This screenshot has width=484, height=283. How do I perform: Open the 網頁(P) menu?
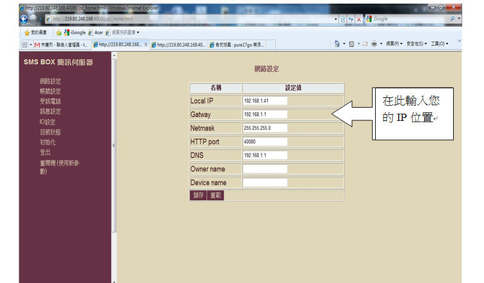click(x=394, y=44)
